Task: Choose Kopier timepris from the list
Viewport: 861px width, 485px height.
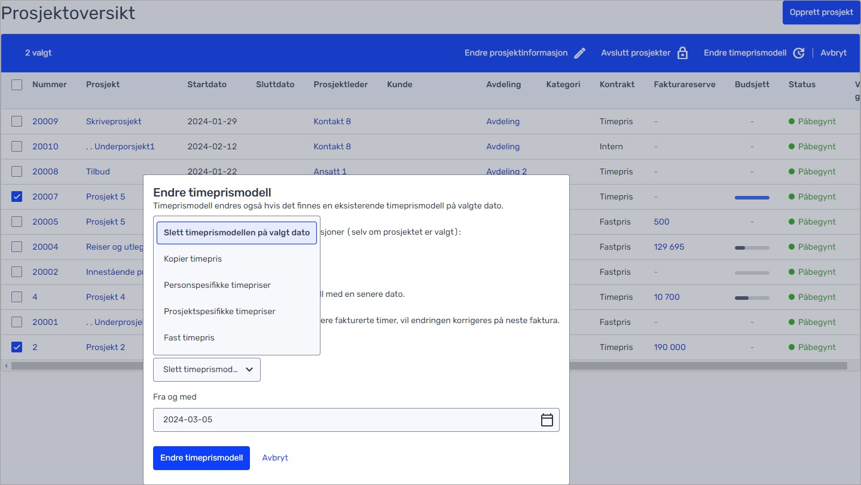Action: tap(237, 259)
